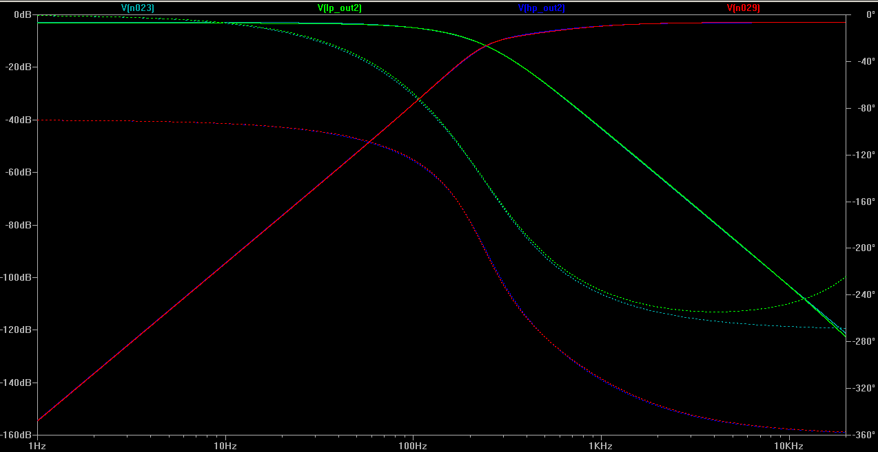Click the 1KHz frequency axis label

[601, 446]
